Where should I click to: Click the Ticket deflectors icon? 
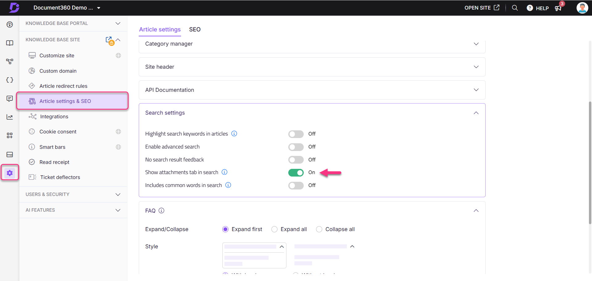tap(32, 177)
